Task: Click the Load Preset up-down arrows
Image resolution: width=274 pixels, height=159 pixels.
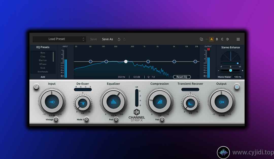Action: [x=83, y=39]
